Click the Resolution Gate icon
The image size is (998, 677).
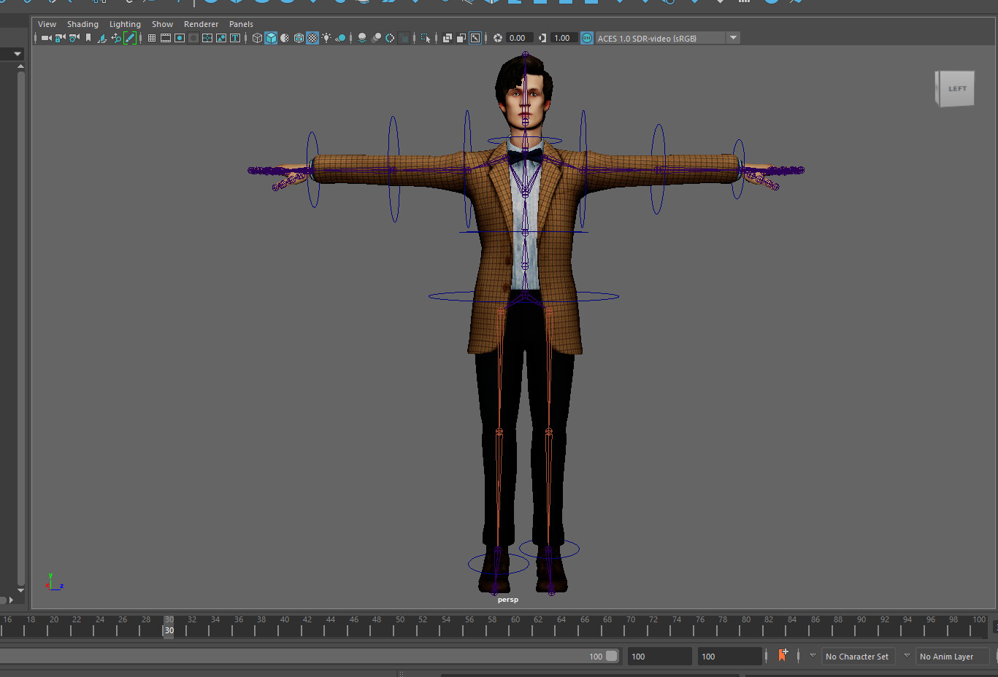(x=179, y=38)
